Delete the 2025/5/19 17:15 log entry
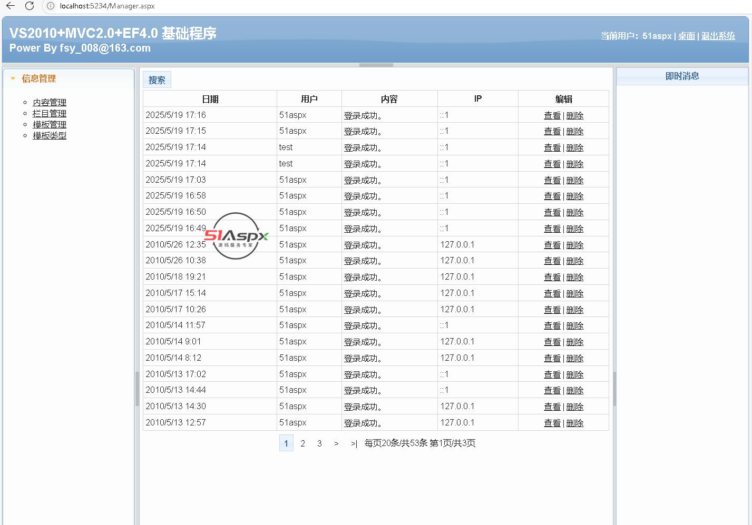 (574, 131)
